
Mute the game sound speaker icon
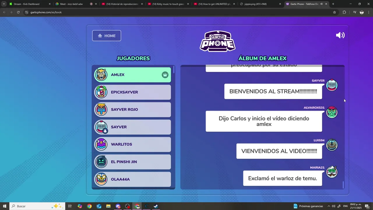(340, 35)
